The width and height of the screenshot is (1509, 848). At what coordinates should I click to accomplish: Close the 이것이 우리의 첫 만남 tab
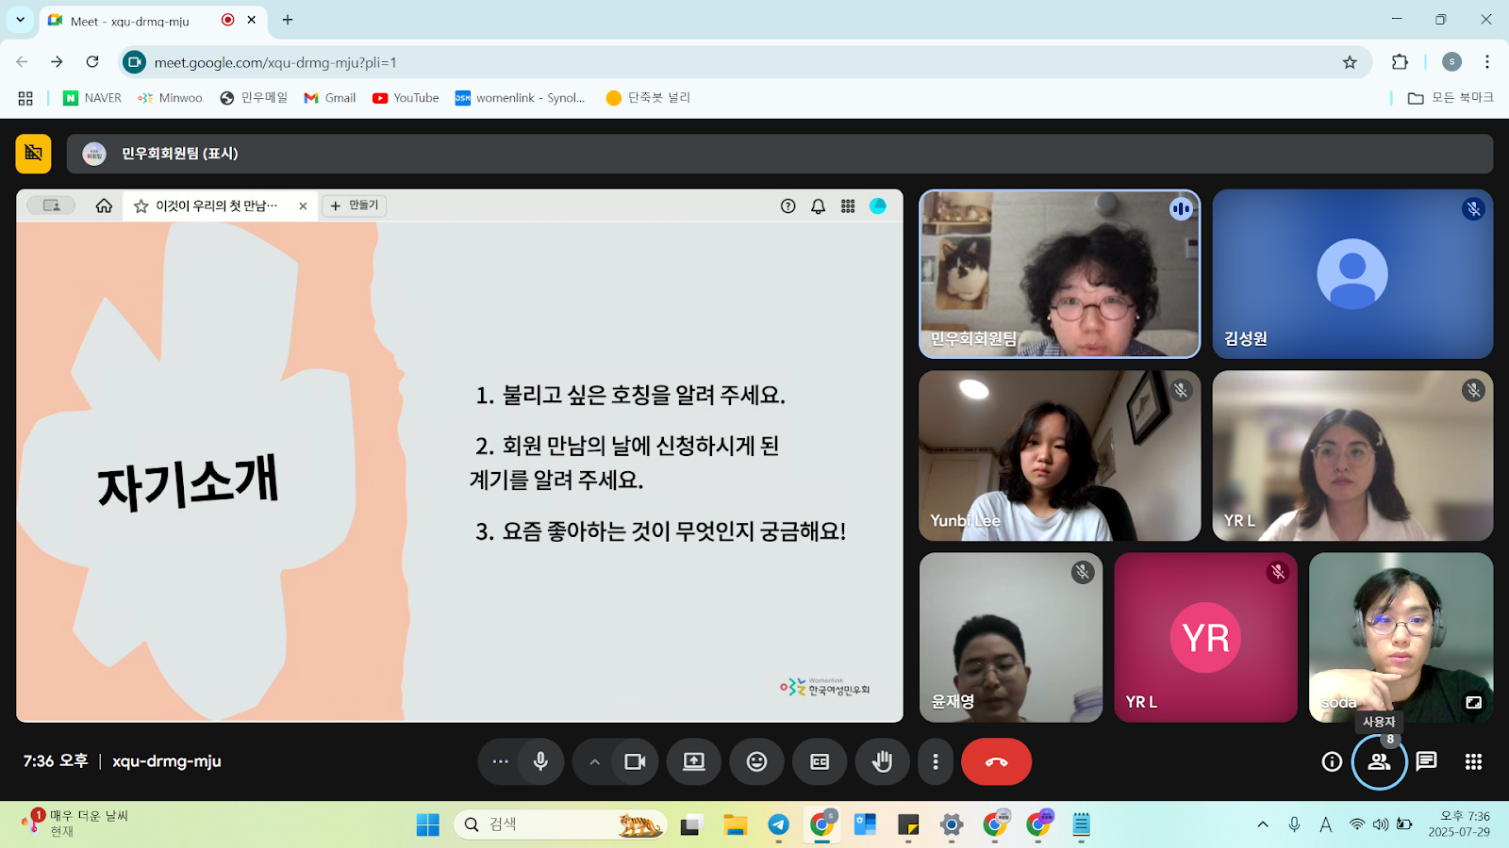(303, 205)
